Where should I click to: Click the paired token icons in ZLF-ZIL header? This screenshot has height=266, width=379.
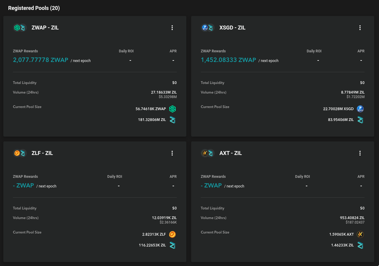pos(20,153)
